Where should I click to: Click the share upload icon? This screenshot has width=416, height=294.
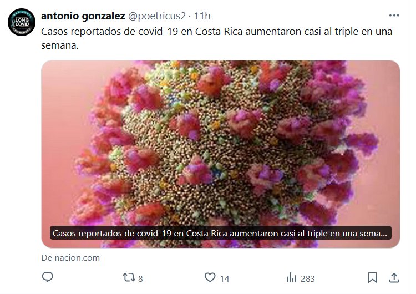click(x=394, y=277)
